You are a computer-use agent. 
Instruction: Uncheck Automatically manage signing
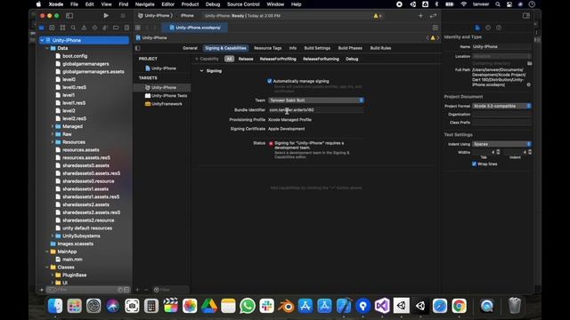(x=269, y=81)
